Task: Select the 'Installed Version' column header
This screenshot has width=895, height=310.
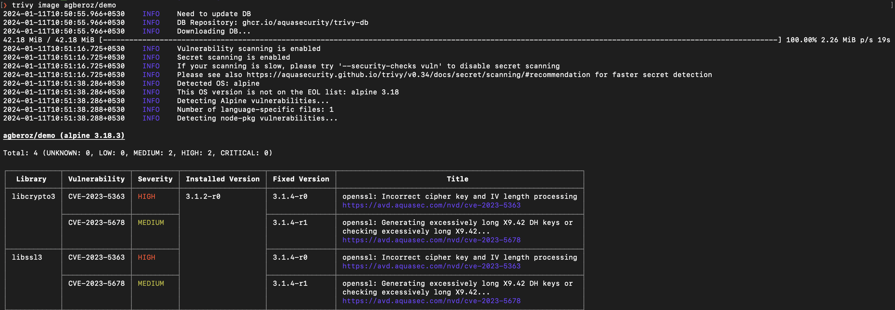Action: click(223, 179)
